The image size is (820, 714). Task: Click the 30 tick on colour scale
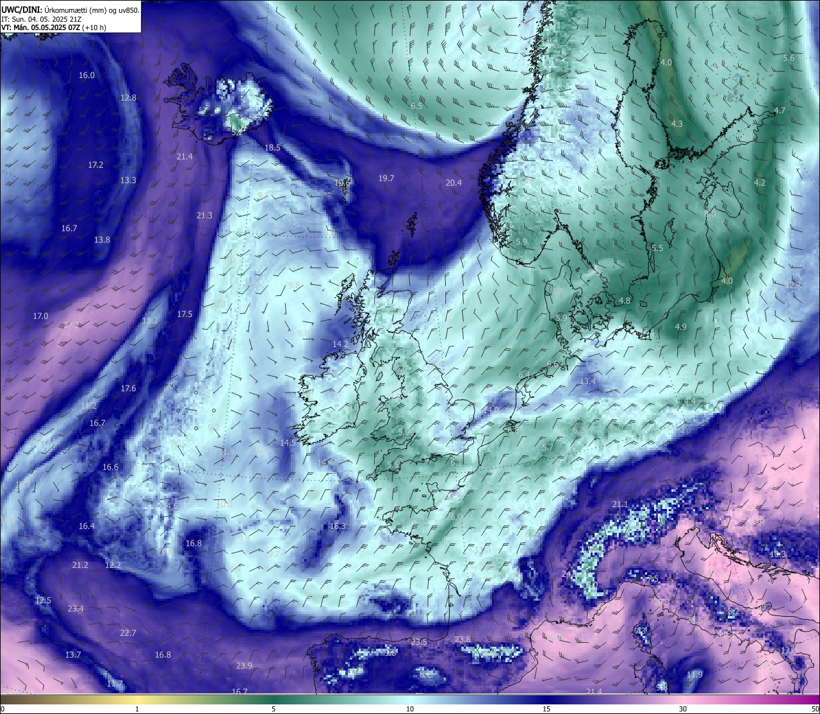point(683,708)
